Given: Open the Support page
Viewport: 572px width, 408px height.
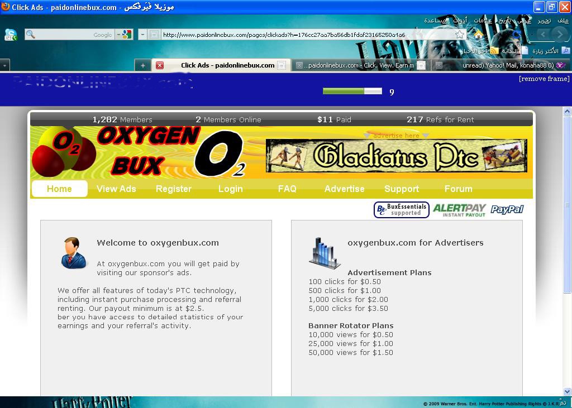Looking at the screenshot, I should pyautogui.click(x=401, y=189).
